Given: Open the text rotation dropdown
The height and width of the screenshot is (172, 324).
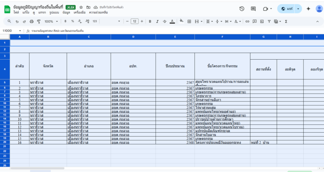Looking at the screenshot, I should pyautogui.click(x=238, y=21).
